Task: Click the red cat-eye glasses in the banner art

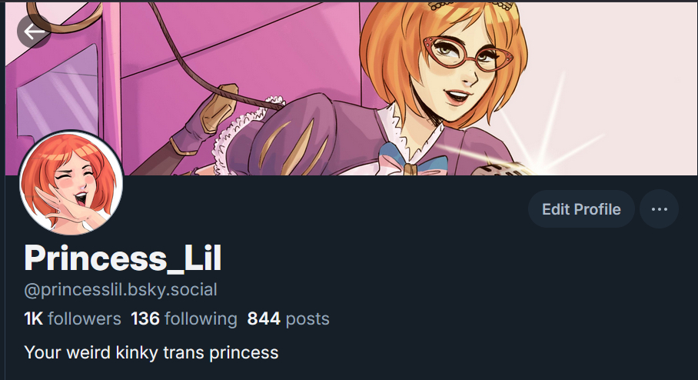Action: tap(467, 54)
